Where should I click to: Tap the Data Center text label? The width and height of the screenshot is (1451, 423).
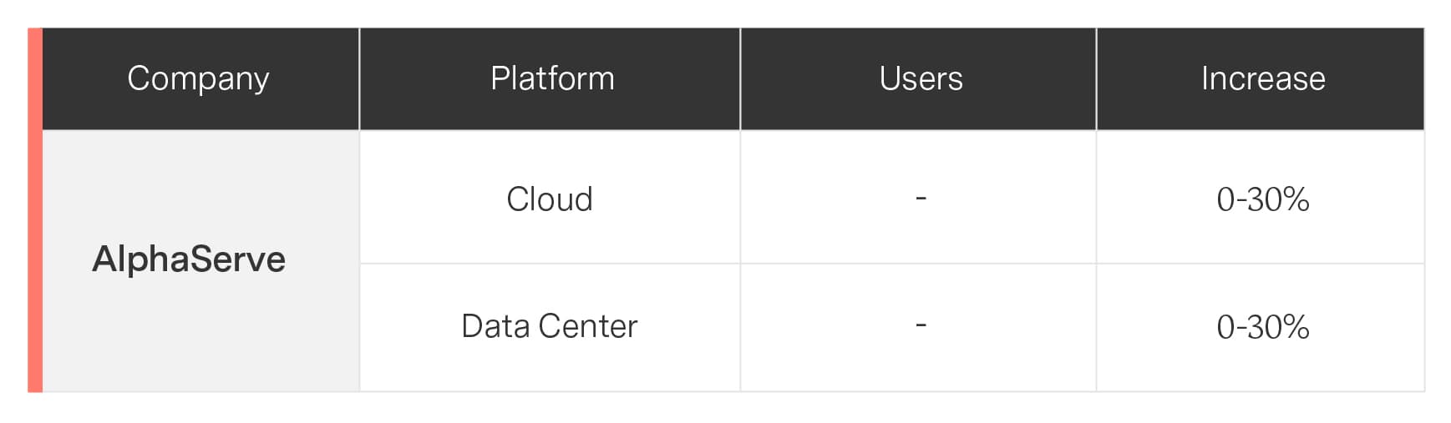pyautogui.click(x=549, y=326)
